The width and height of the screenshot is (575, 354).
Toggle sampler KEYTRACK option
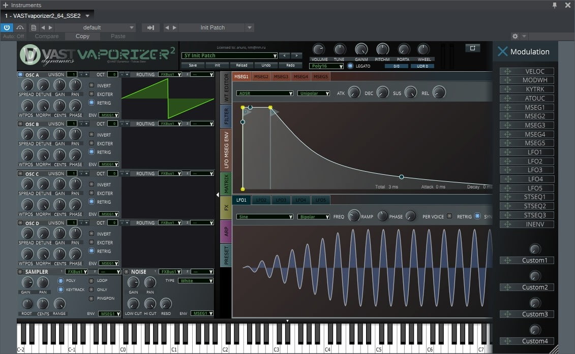[61, 289]
